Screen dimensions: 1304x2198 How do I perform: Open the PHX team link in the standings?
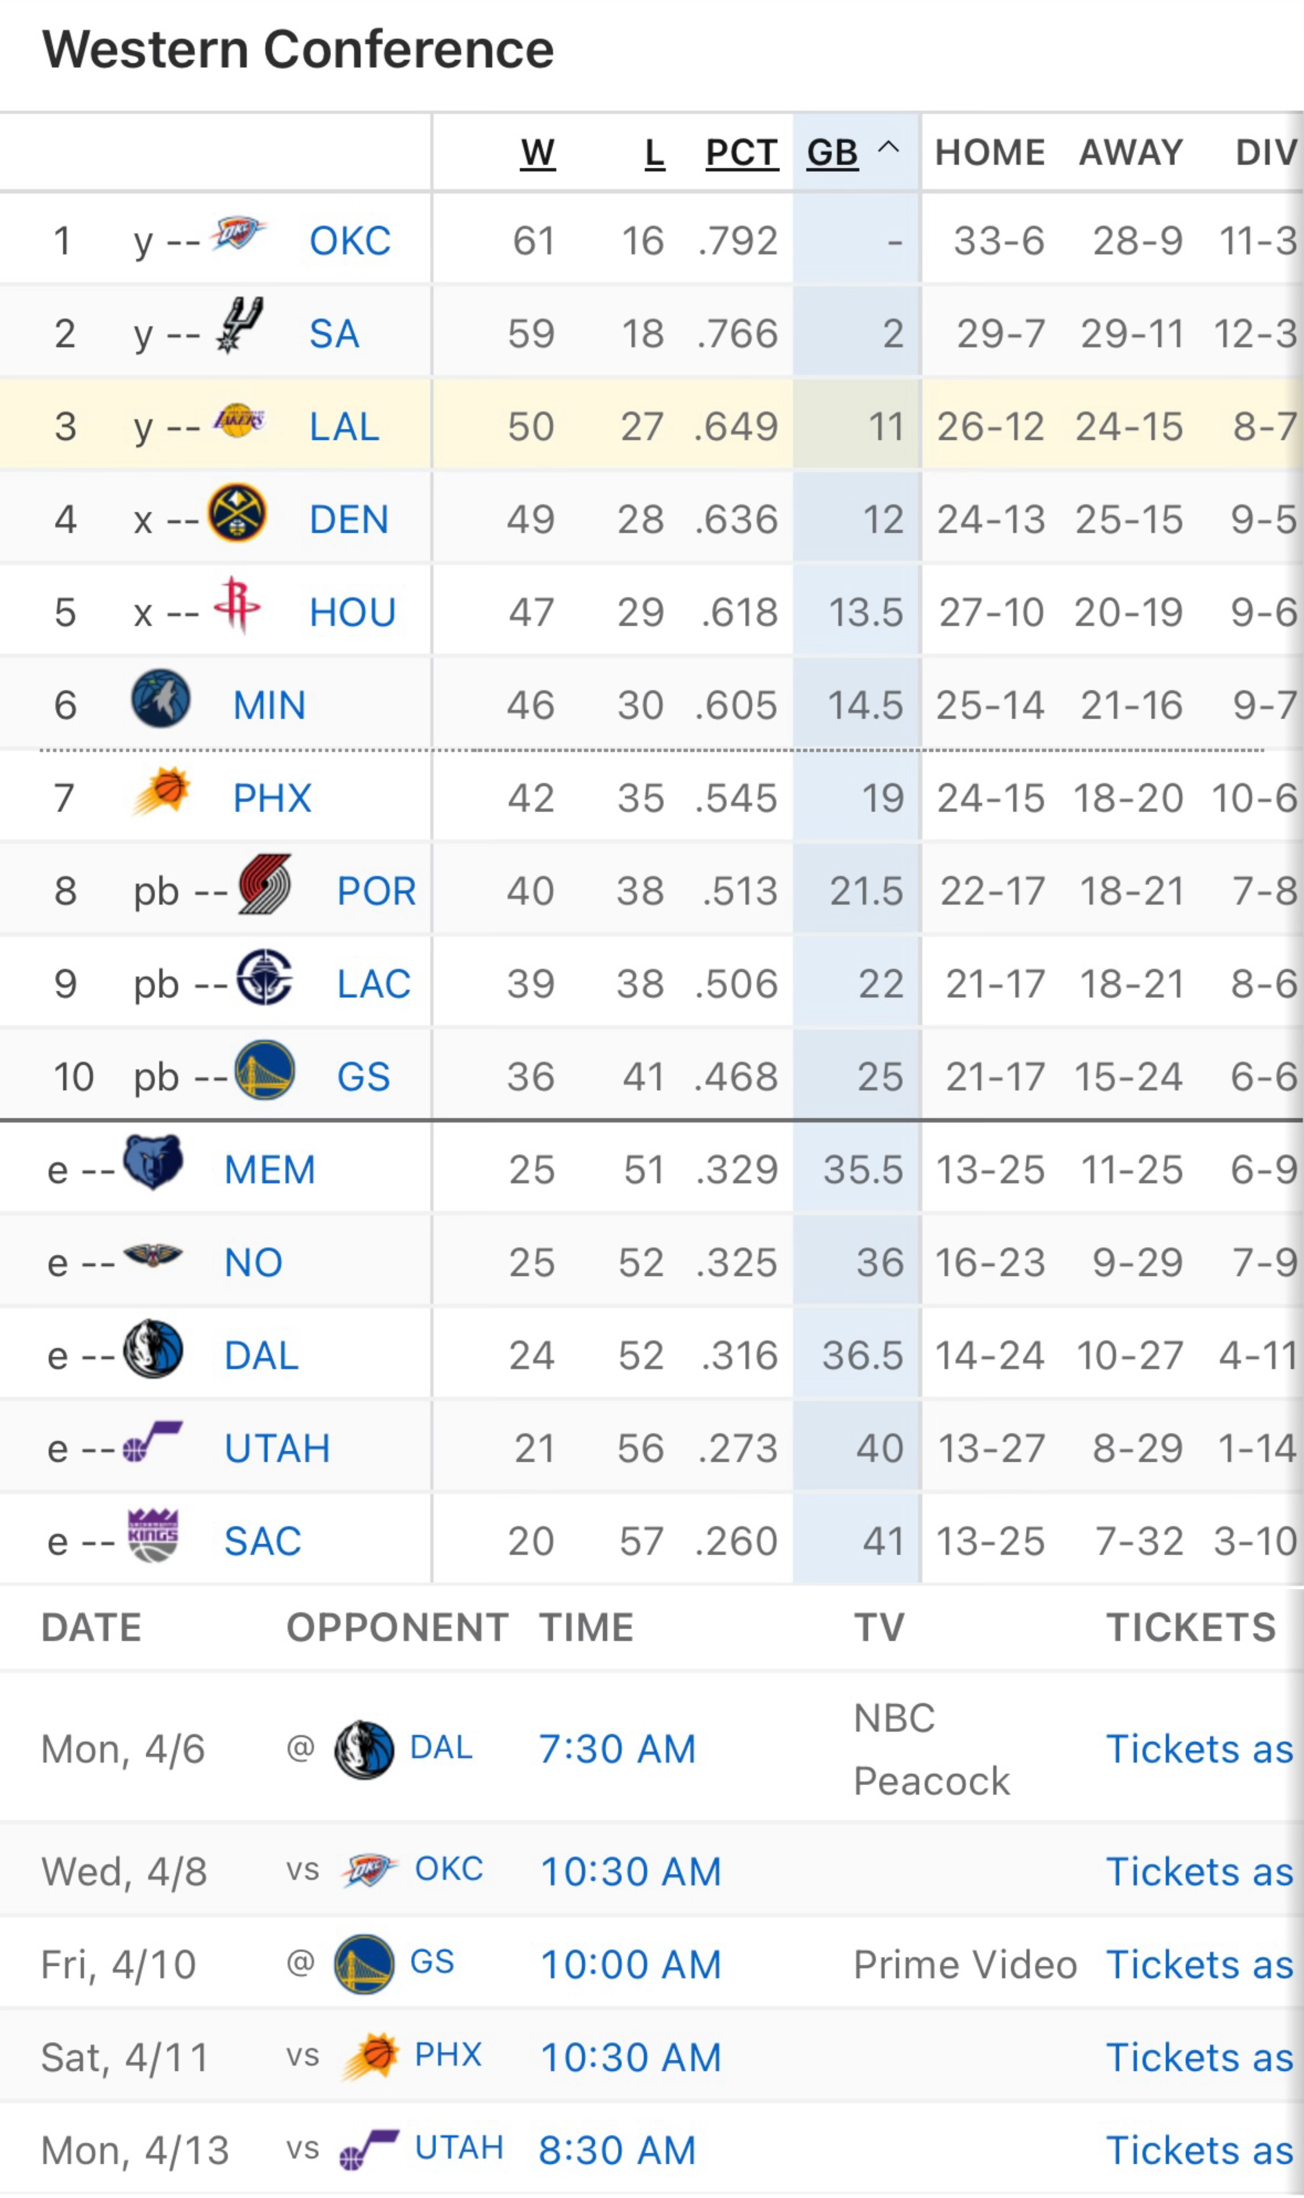[x=273, y=799]
